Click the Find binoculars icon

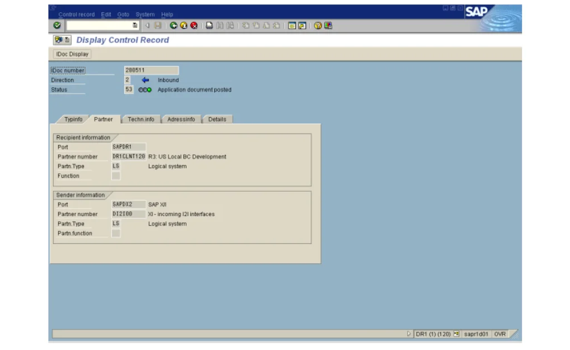(219, 26)
